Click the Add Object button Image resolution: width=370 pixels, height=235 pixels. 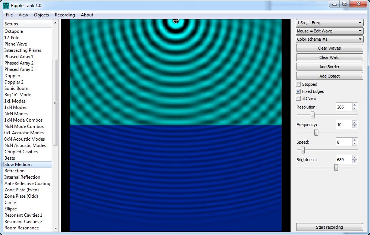329,76
